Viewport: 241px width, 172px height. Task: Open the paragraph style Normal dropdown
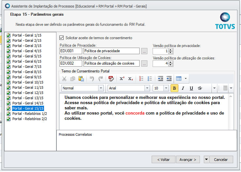pyautogui.click(x=101, y=88)
